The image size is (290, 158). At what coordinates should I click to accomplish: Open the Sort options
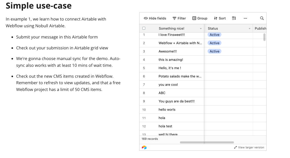coord(220,18)
